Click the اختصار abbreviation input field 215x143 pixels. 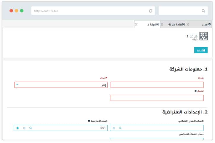coord(157,98)
